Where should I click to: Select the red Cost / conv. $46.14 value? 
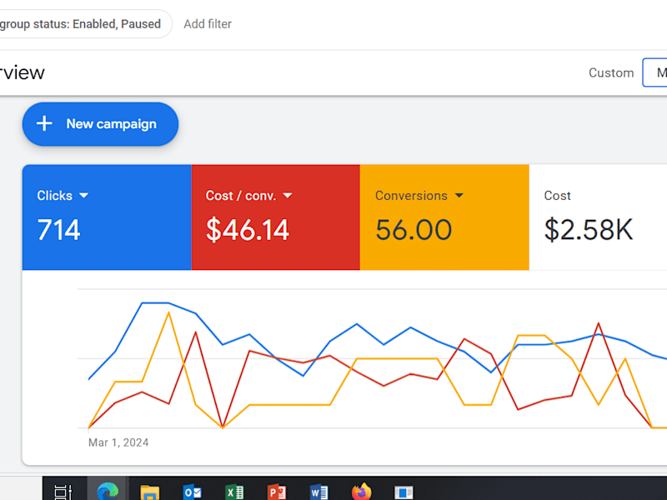pyautogui.click(x=248, y=230)
